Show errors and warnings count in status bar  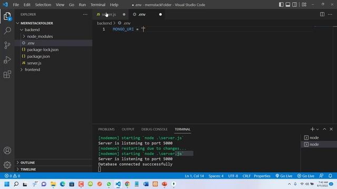coord(12,176)
